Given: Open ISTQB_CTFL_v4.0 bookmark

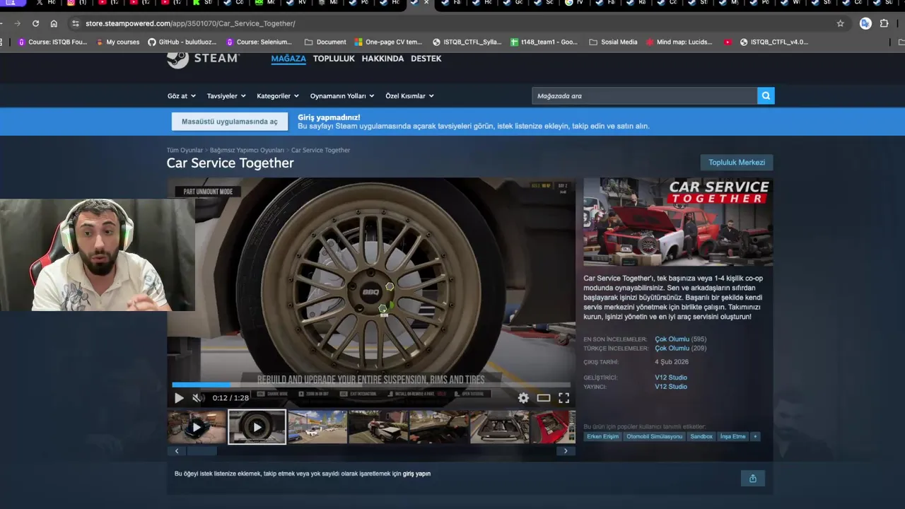Looking at the screenshot, I should click(773, 42).
